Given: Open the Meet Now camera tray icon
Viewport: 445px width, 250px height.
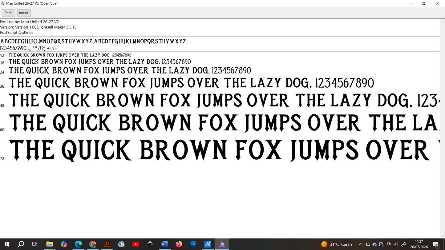Looking at the screenshot, I should [x=389, y=244].
